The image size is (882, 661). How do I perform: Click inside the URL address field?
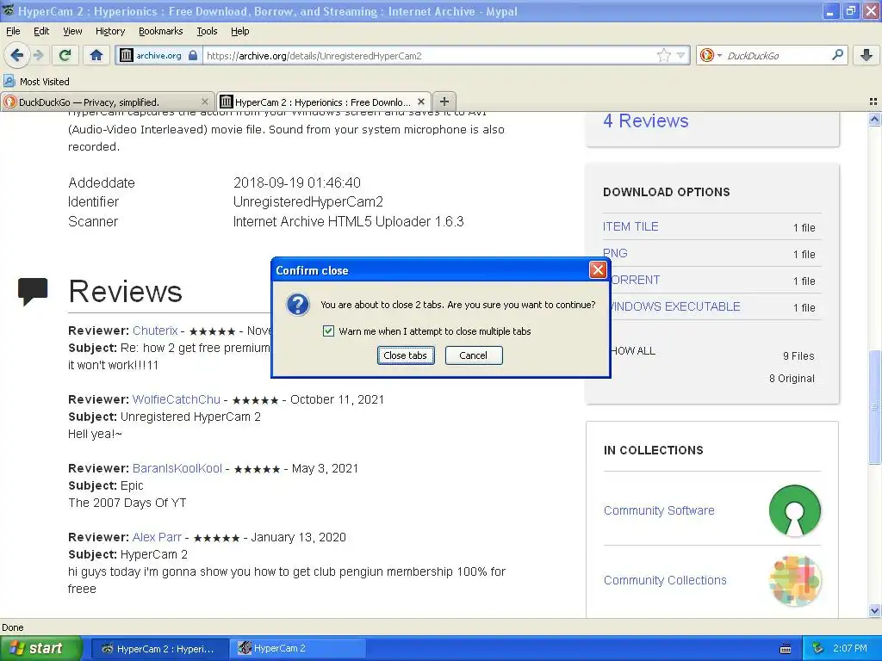[x=427, y=55]
